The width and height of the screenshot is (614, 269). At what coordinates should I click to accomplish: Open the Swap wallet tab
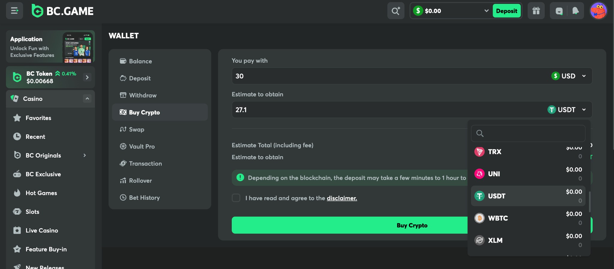point(136,129)
